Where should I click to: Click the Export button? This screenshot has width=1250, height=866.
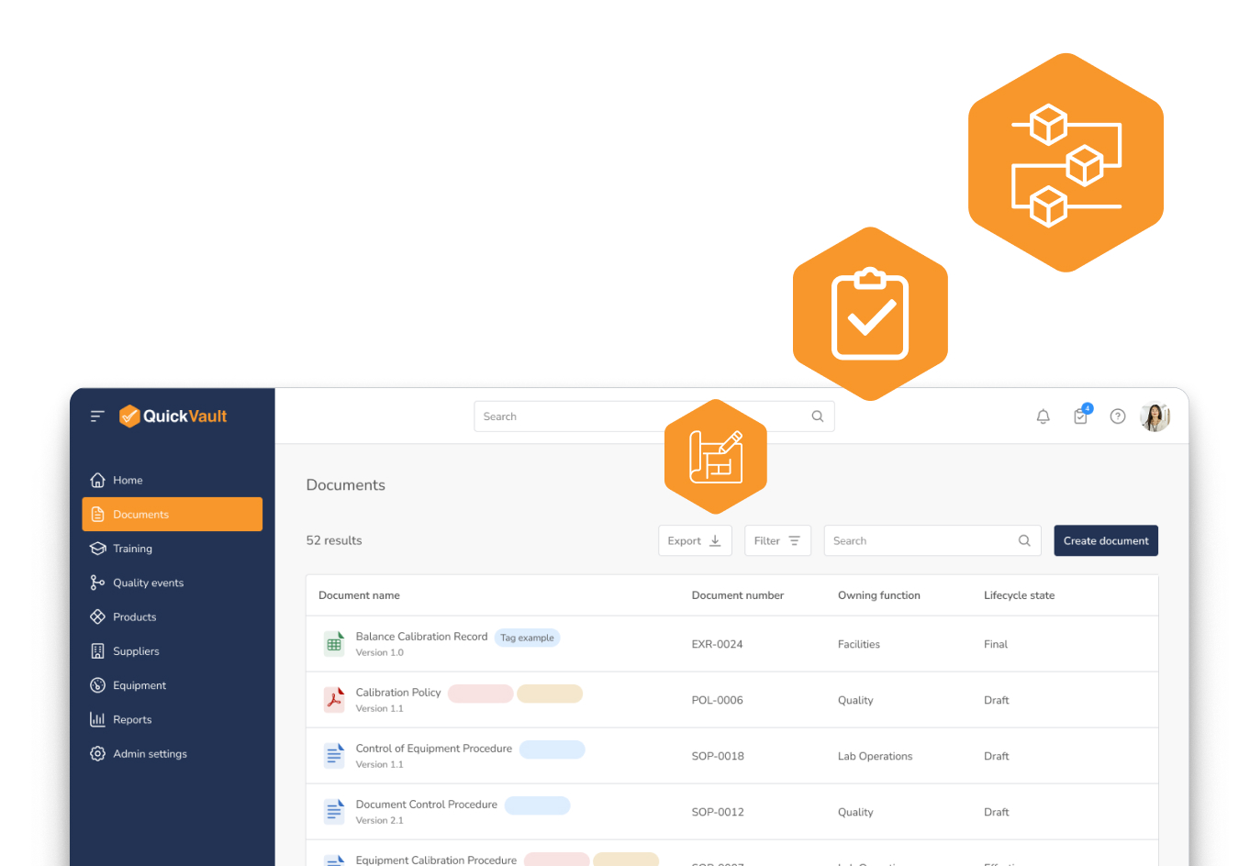click(694, 541)
